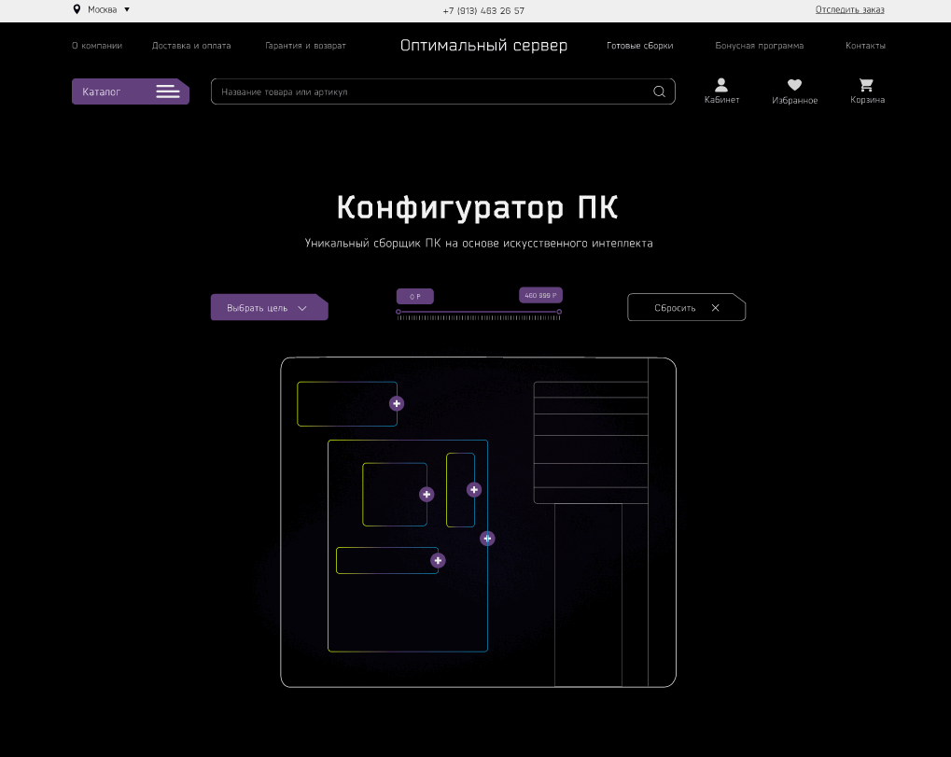Open the Каталог menu button
This screenshot has width=951, height=757.
click(130, 91)
